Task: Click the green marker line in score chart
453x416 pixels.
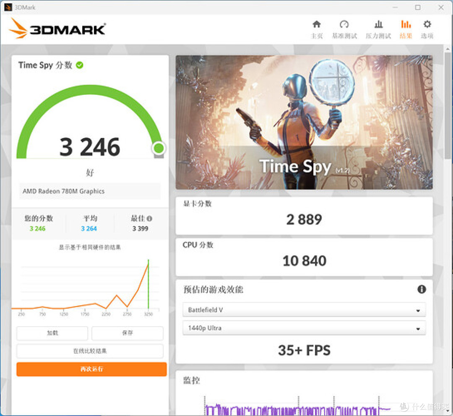Action: pyautogui.click(x=148, y=284)
